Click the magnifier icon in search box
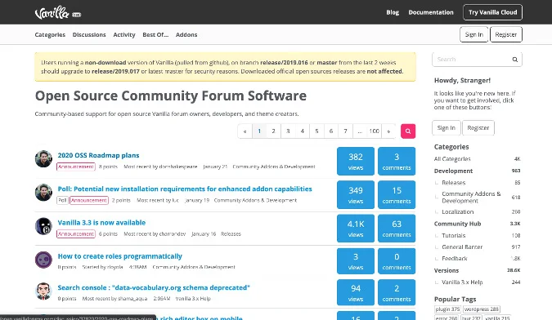The height and width of the screenshot is (320, 552). coord(514,60)
